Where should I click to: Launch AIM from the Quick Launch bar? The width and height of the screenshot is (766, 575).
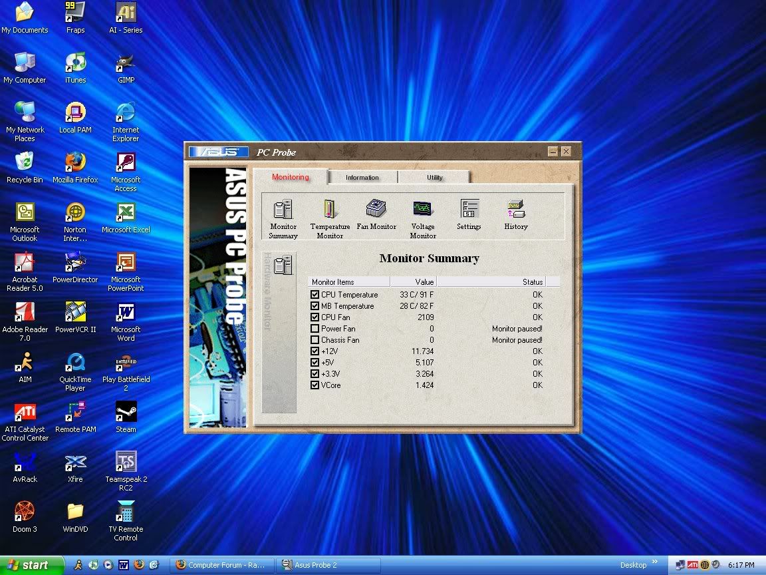pos(78,565)
